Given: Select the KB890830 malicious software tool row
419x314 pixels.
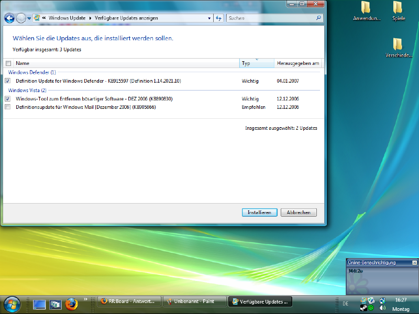Looking at the screenshot, I should pos(94,99).
